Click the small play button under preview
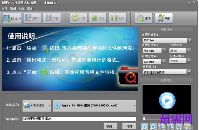 tap(144, 127)
